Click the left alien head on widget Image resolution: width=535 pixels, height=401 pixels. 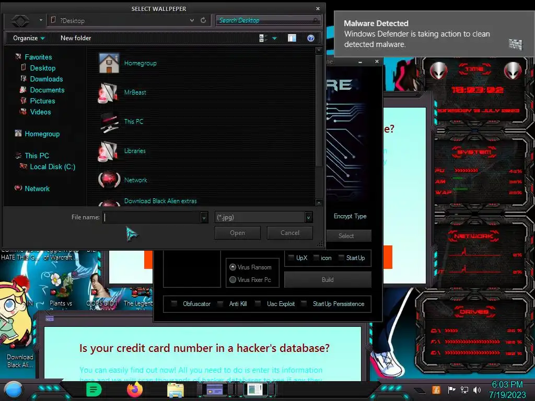(438, 71)
